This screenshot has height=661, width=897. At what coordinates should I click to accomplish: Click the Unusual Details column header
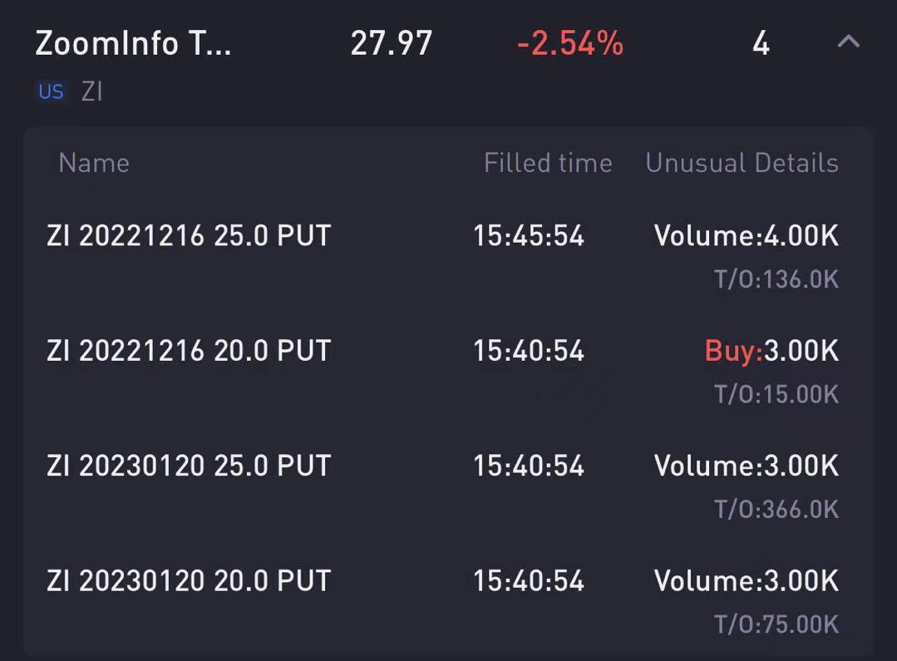(742, 163)
